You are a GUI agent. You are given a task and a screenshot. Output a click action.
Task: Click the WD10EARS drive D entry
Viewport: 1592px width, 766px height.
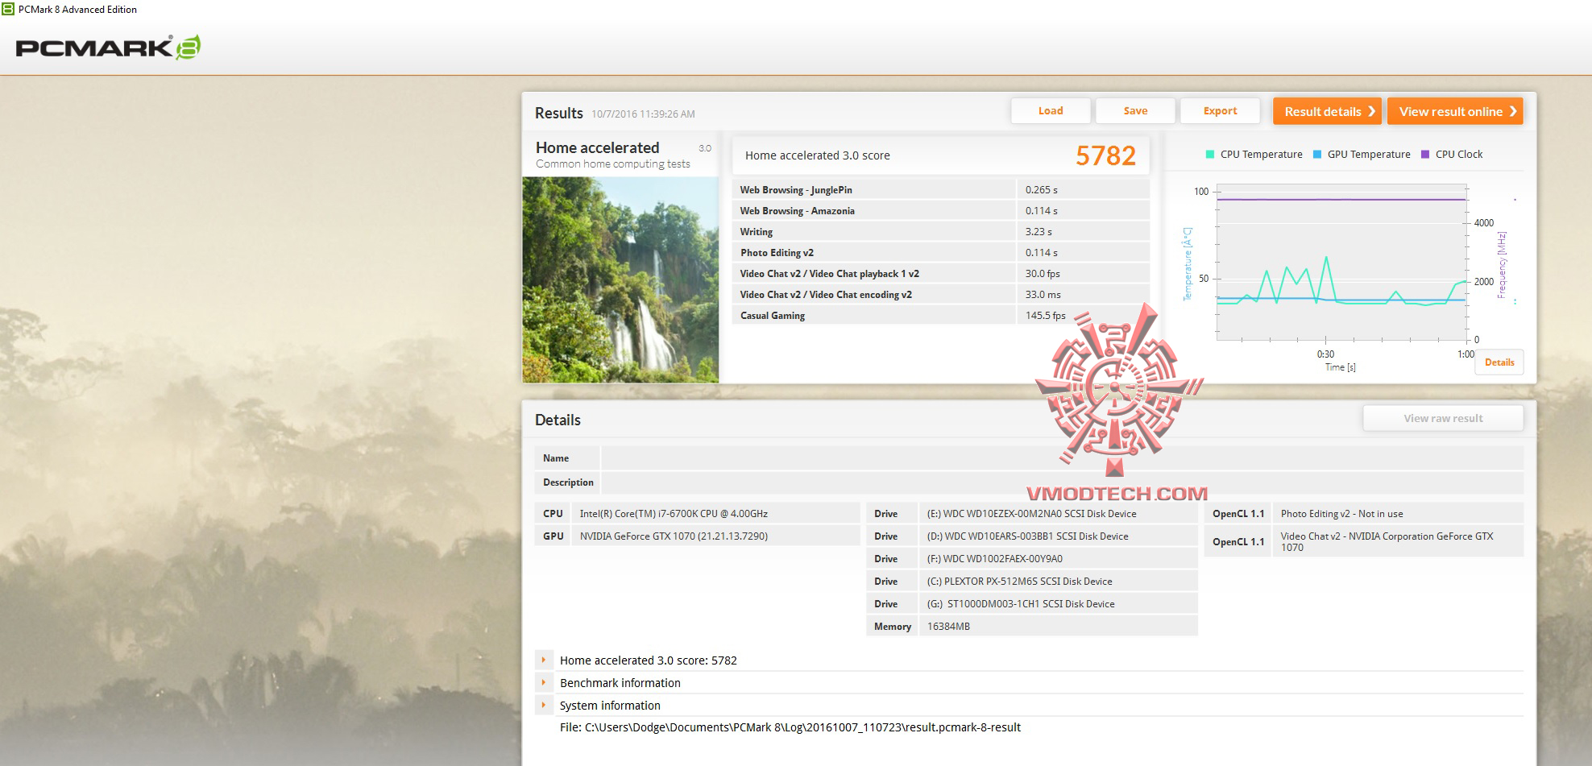(1027, 536)
